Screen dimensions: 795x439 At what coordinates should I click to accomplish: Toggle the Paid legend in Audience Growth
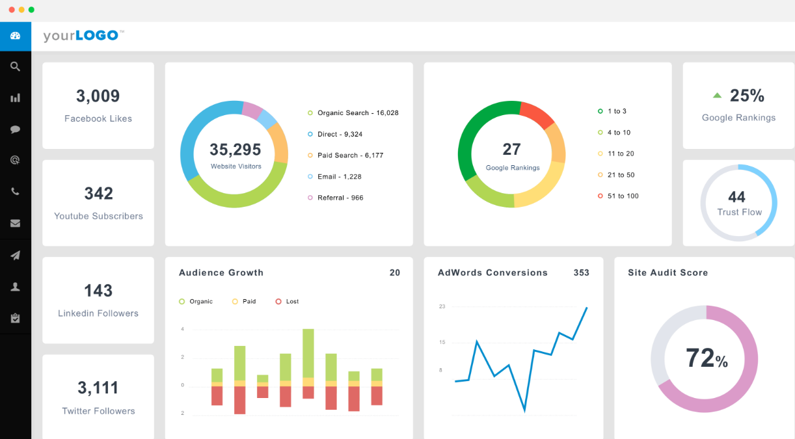tap(243, 301)
